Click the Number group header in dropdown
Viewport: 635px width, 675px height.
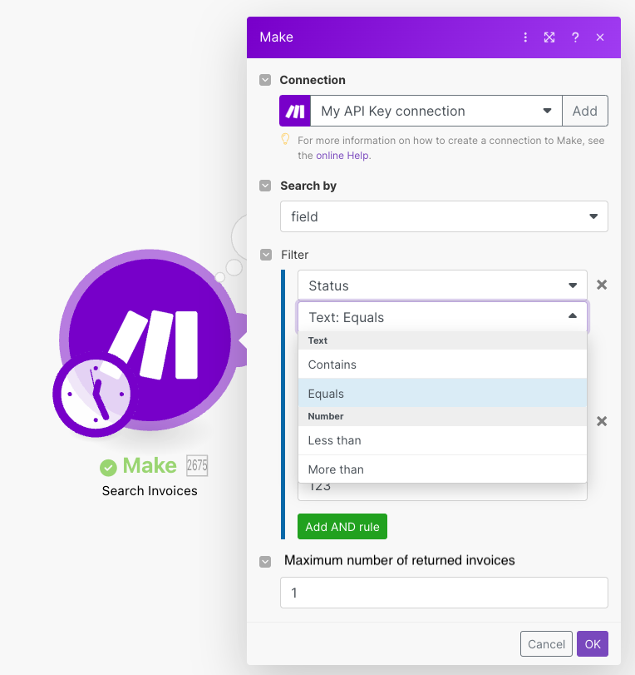(442, 416)
